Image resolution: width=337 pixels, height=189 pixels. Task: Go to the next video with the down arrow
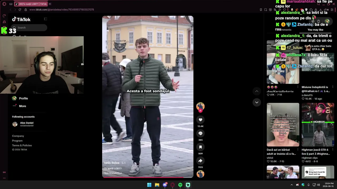coord(257,102)
